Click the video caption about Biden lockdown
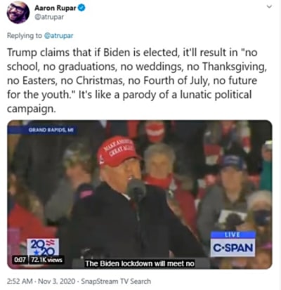This screenshot has height=290, width=281. pyautogui.click(x=140, y=263)
